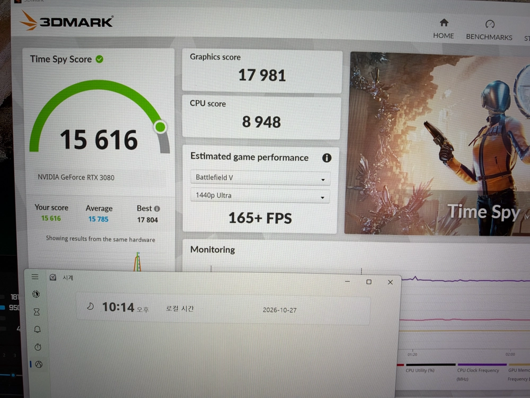Click the Monitoring heading
530x398 pixels.
(x=213, y=250)
